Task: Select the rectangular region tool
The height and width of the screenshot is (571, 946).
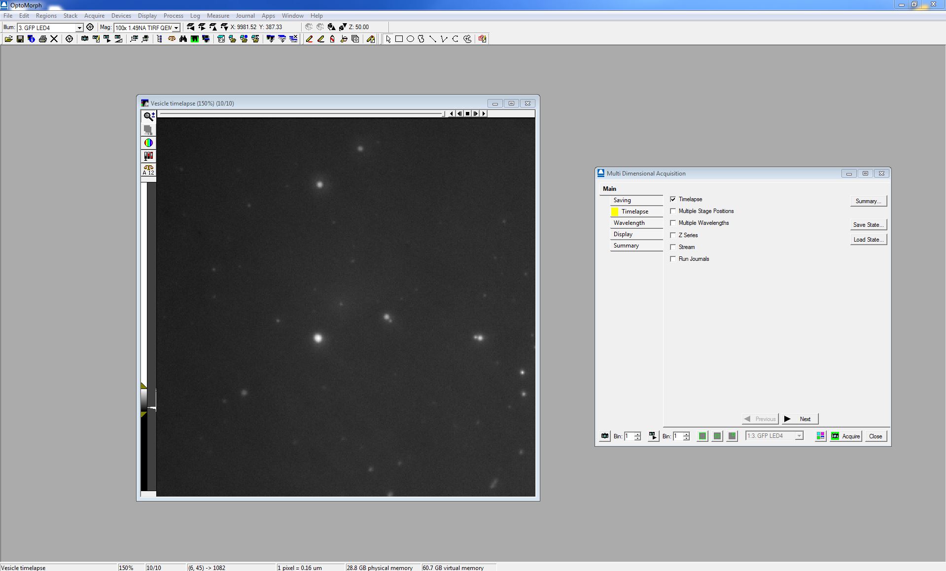Action: point(399,39)
